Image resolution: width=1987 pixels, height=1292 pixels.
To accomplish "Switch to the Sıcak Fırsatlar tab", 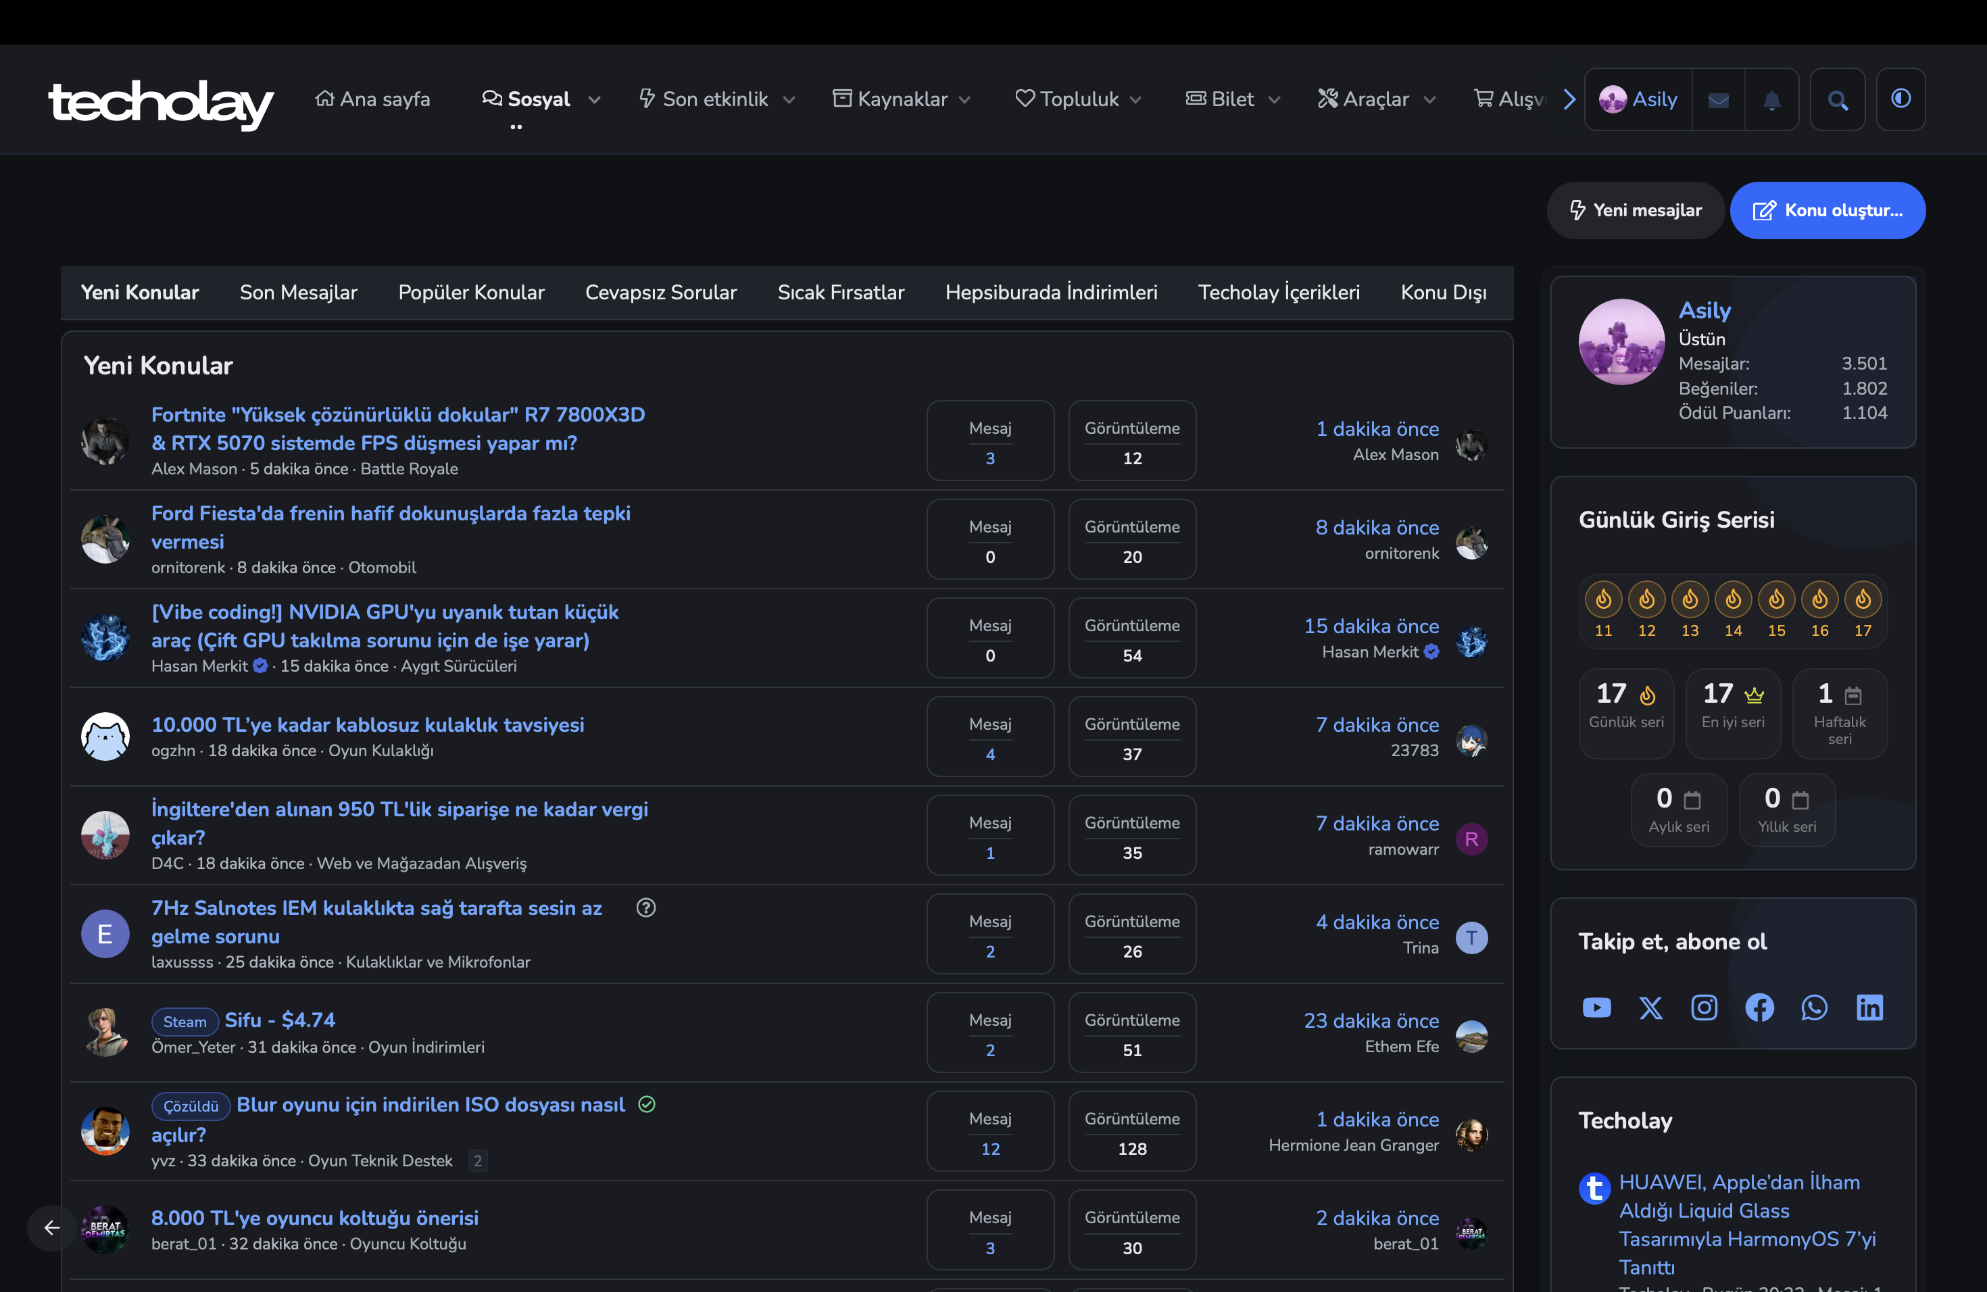I will click(841, 293).
